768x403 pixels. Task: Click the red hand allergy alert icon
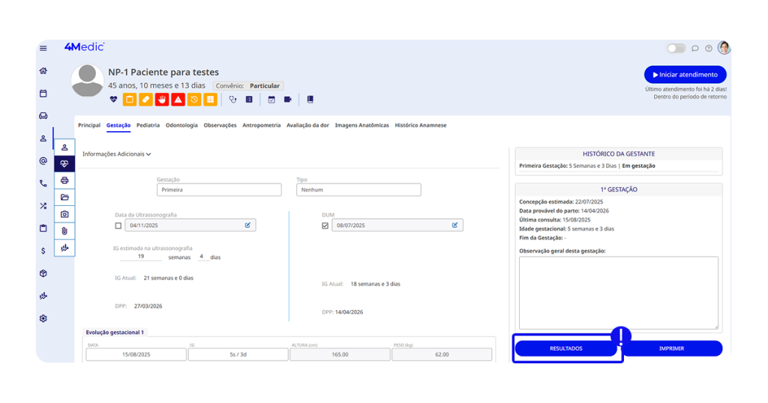point(162,99)
